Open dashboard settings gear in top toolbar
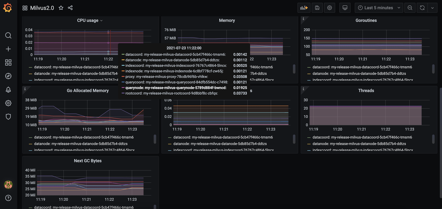The width and height of the screenshot is (442, 209). point(329,8)
